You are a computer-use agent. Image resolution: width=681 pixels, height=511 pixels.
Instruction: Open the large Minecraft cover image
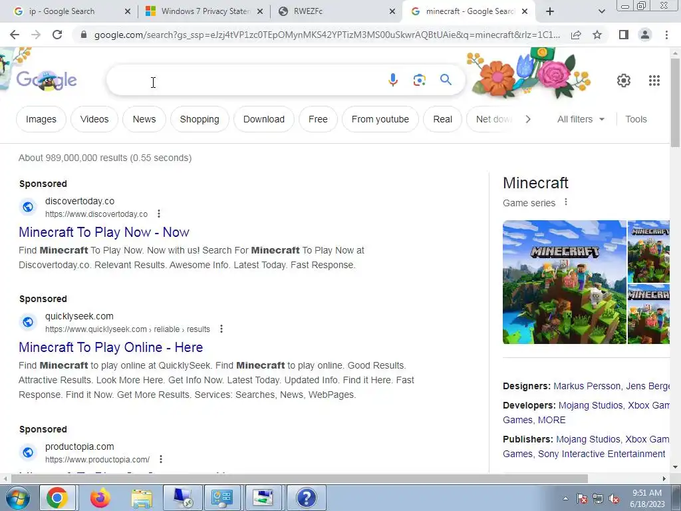[564, 282]
